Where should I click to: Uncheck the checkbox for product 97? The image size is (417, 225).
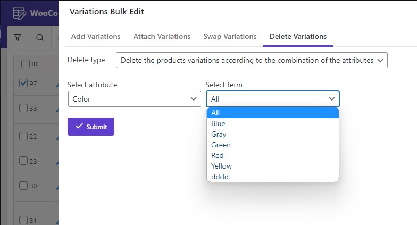[x=23, y=83]
